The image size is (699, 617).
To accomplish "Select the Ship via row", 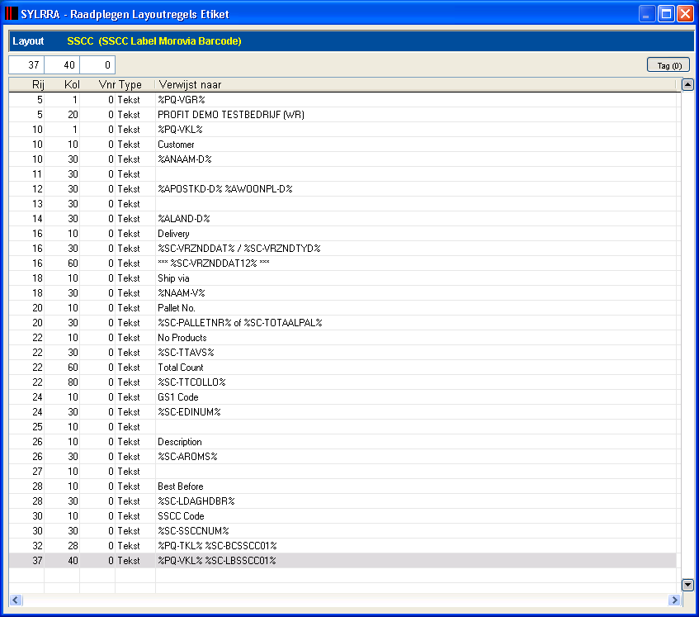I will click(342, 278).
